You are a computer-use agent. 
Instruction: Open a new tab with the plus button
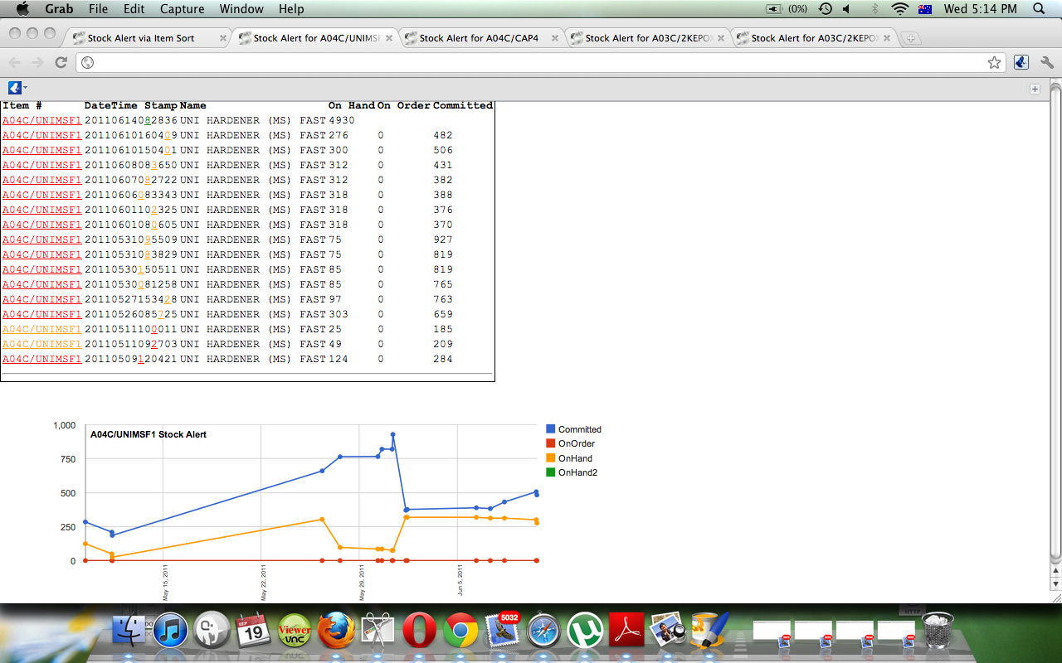(911, 38)
